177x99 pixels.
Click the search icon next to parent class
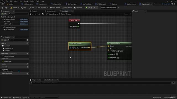pyautogui.click(x=172, y=4)
